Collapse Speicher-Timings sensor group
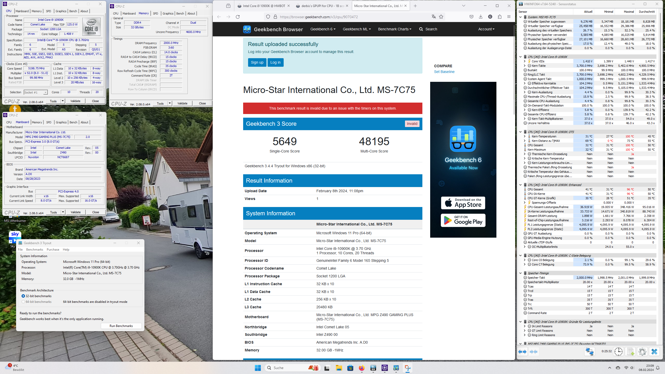Screen dimensions: 665x374 pyautogui.click(x=520, y=273)
